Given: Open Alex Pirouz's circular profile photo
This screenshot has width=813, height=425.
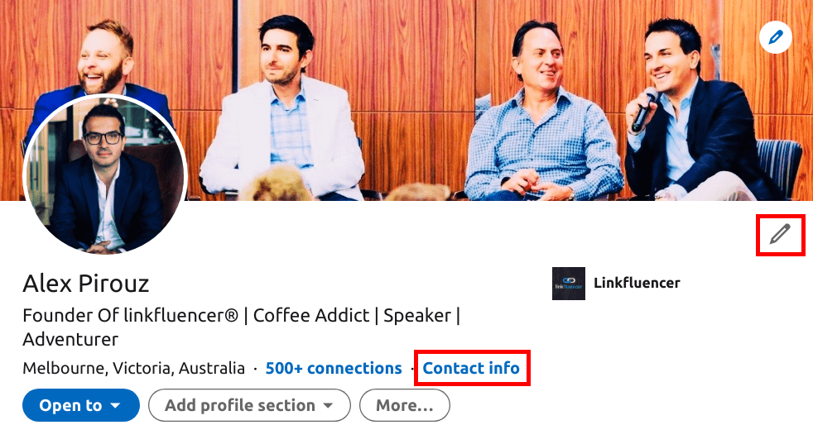Looking at the screenshot, I should tap(106, 174).
